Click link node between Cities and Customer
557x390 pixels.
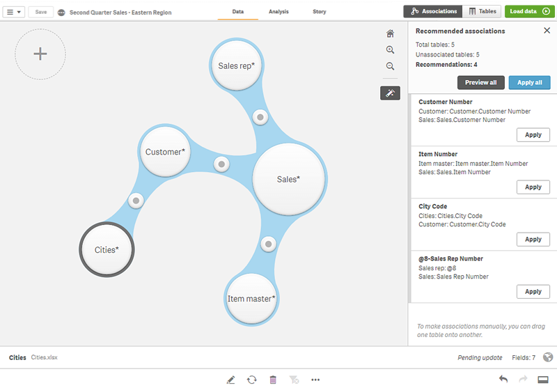point(136,201)
